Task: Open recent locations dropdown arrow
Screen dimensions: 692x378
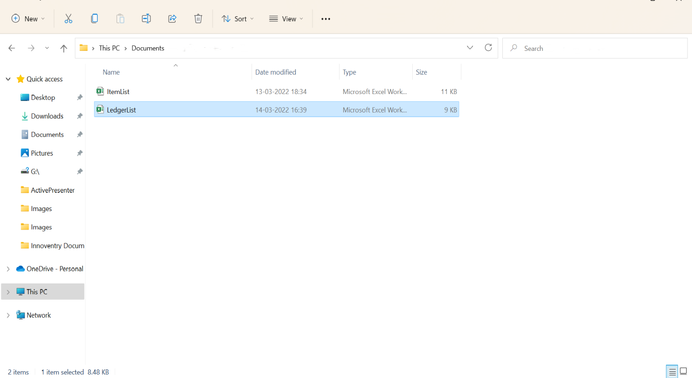Action: click(47, 48)
